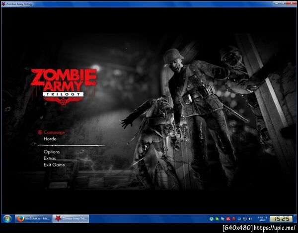This screenshot has height=233, width=298.
Task: Switch to Firefox nosTEAM.ro taskbar window
Action: (x=33, y=219)
